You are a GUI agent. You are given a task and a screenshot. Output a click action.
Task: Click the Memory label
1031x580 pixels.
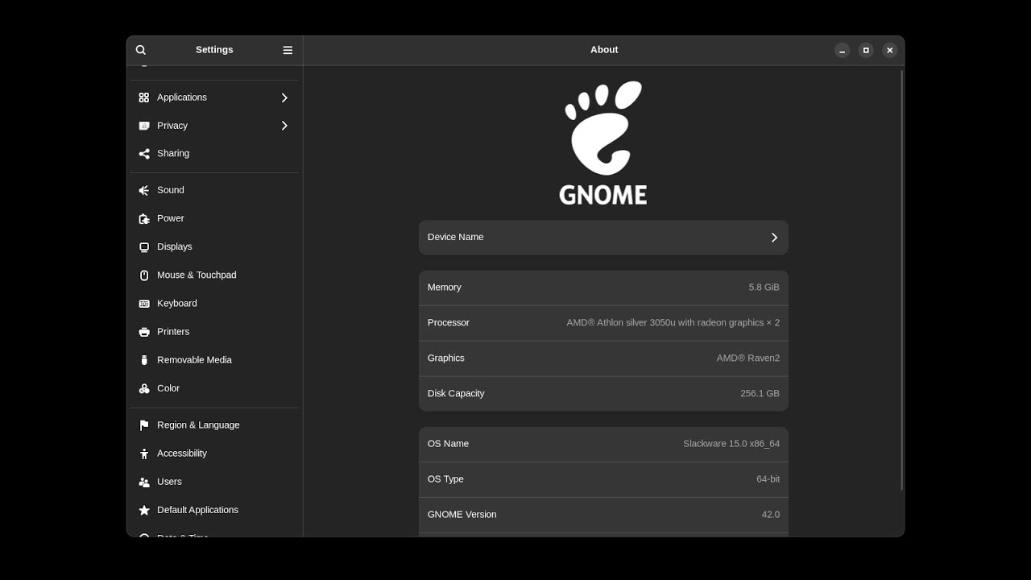[444, 288]
